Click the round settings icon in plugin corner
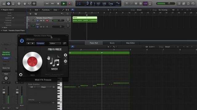 coord(21,75)
